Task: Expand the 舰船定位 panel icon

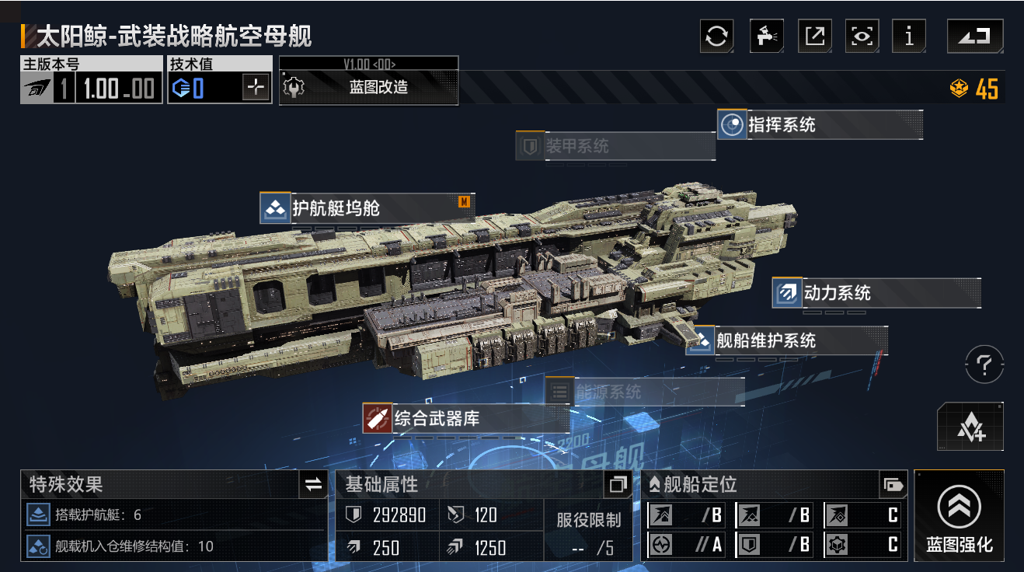Action: click(x=893, y=485)
